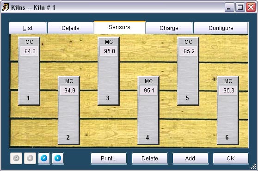Select sensor 1 MC value field 94.8
The height and width of the screenshot is (171, 258).
(29, 51)
